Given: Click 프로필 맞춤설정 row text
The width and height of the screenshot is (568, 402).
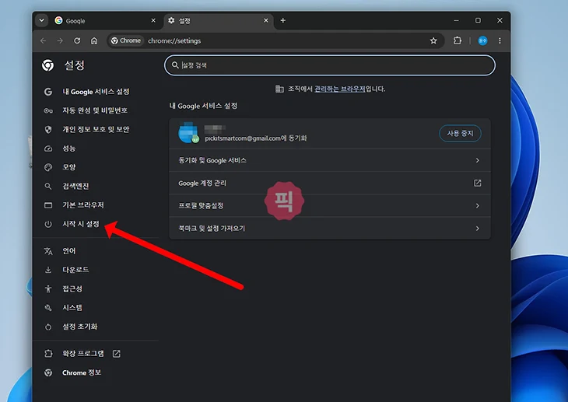Looking at the screenshot, I should click(x=201, y=206).
